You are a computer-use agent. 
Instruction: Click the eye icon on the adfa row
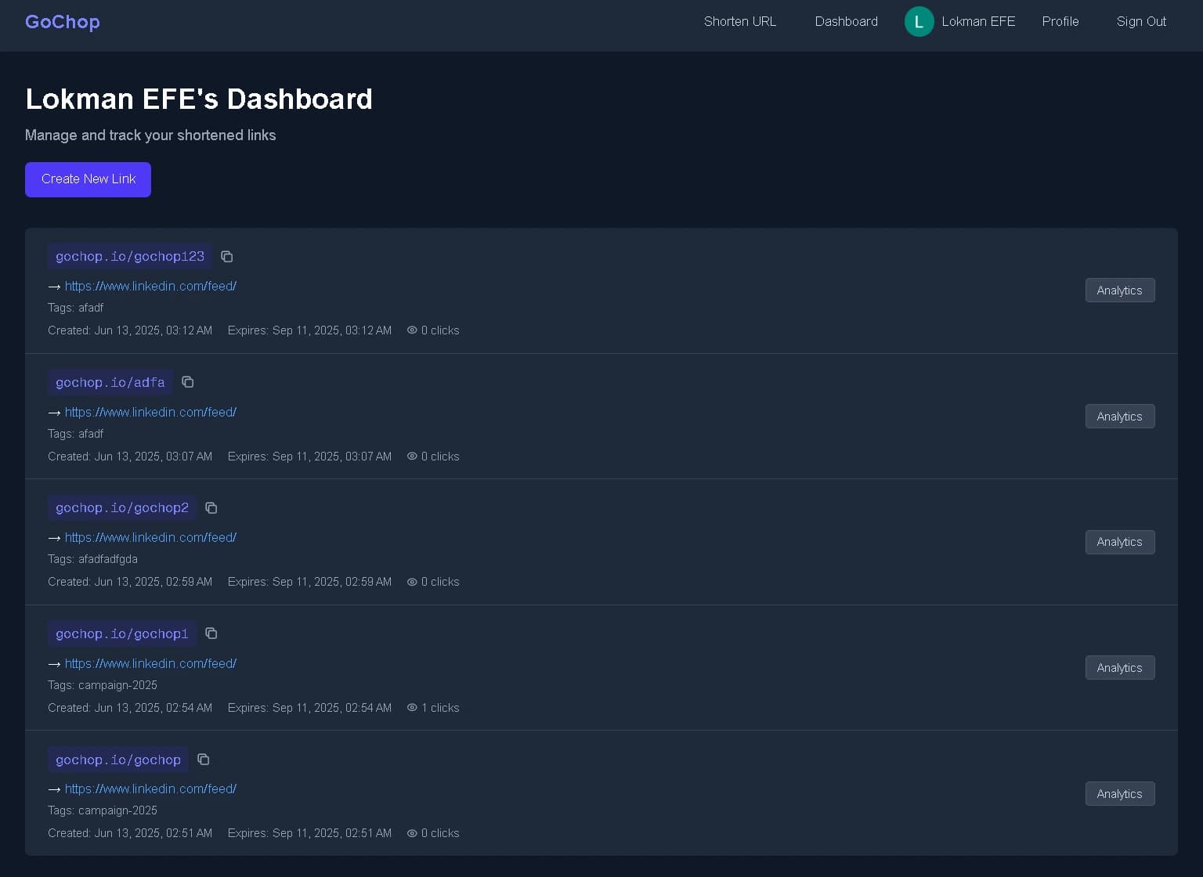tap(412, 456)
